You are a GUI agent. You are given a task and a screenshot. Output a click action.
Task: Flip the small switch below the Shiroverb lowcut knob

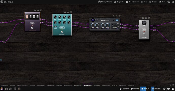pyautogui.click(x=55, y=27)
